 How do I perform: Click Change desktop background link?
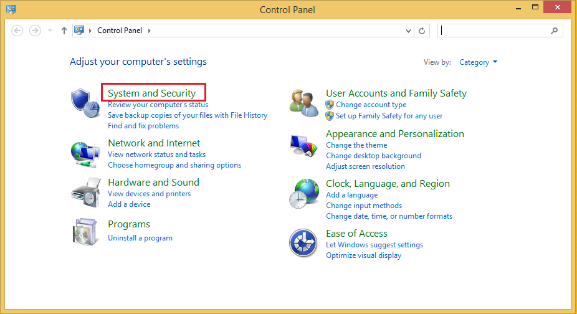[373, 156]
